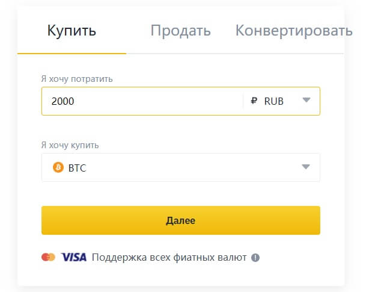
Task: Open the Продать tab
Action: pyautogui.click(x=180, y=31)
